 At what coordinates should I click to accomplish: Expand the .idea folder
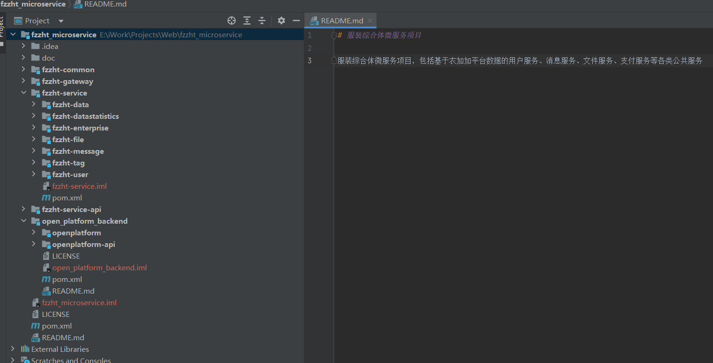[x=23, y=46]
